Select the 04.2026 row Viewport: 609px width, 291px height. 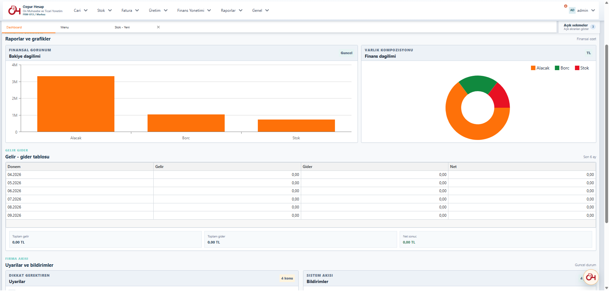click(x=301, y=175)
